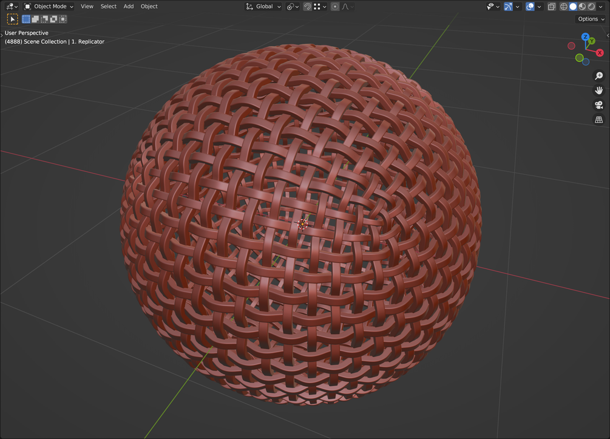Image resolution: width=610 pixels, height=439 pixels.
Task: Set selection mode to intersect
Action: coord(63,19)
